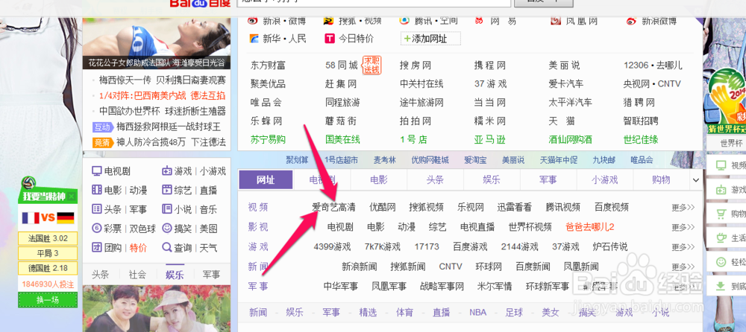Click the right sidebar 游戏 gamepad icon

[x=721, y=190]
